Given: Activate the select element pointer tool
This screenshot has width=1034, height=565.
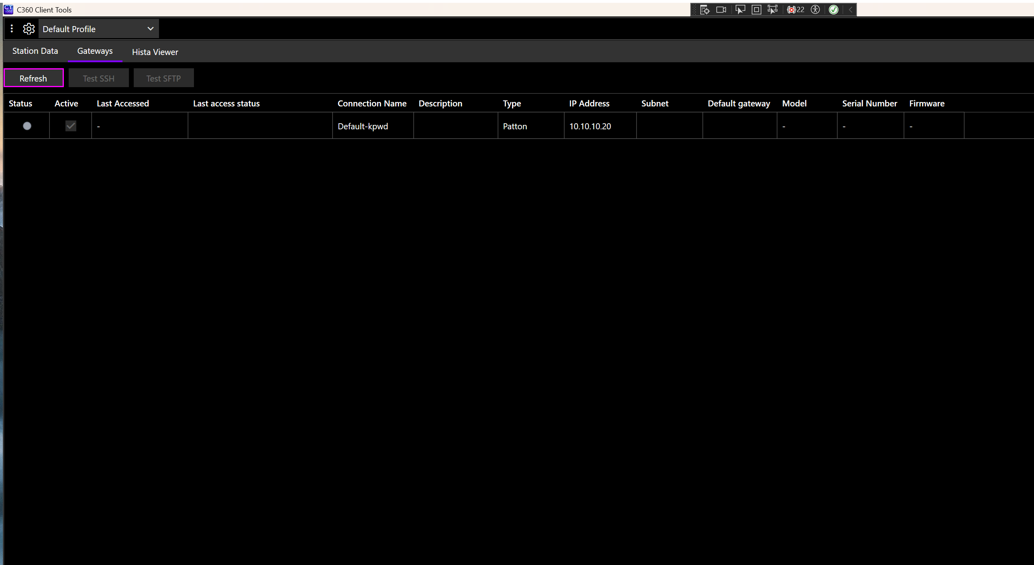Looking at the screenshot, I should pyautogui.click(x=740, y=10).
